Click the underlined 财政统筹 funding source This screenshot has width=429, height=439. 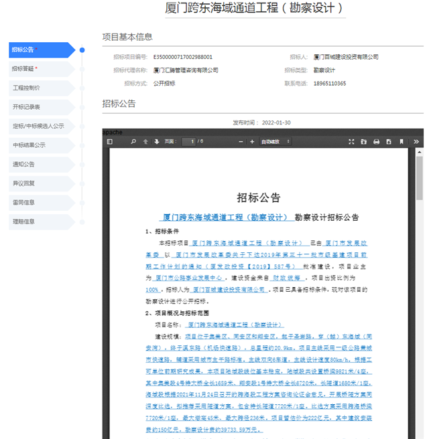click(287, 278)
